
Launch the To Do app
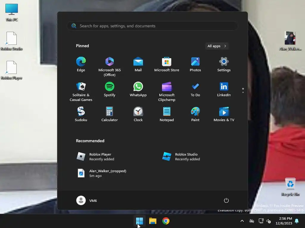195,90
